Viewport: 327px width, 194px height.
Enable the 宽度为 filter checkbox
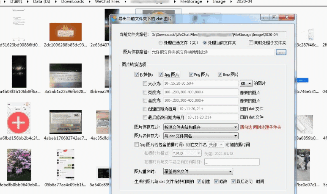pyautogui.click(x=145, y=92)
